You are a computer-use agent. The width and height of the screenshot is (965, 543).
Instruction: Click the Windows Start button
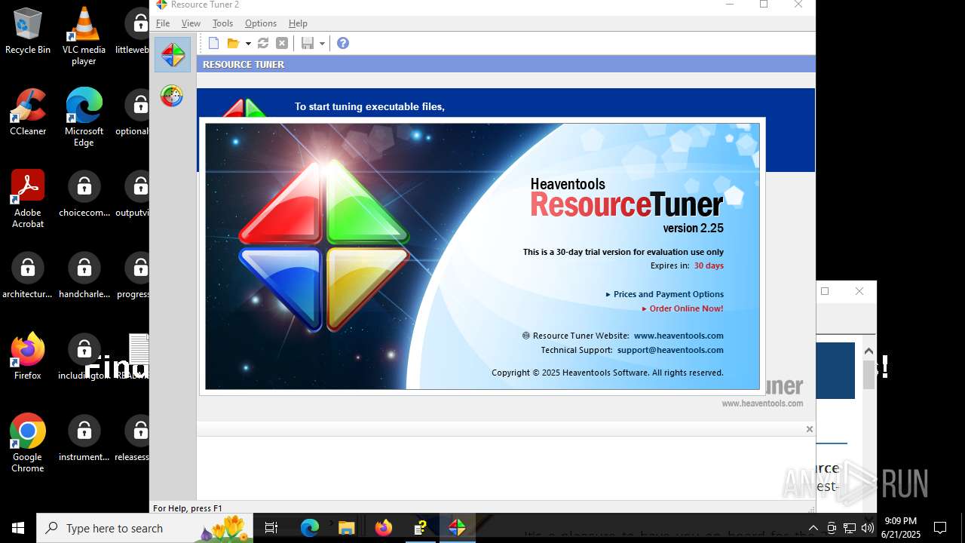tap(18, 528)
